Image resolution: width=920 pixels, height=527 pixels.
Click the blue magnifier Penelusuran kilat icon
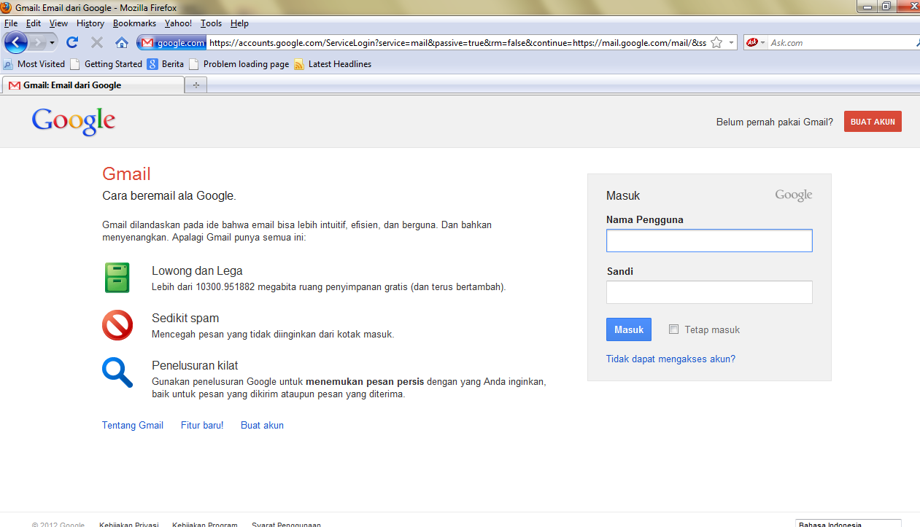[117, 372]
